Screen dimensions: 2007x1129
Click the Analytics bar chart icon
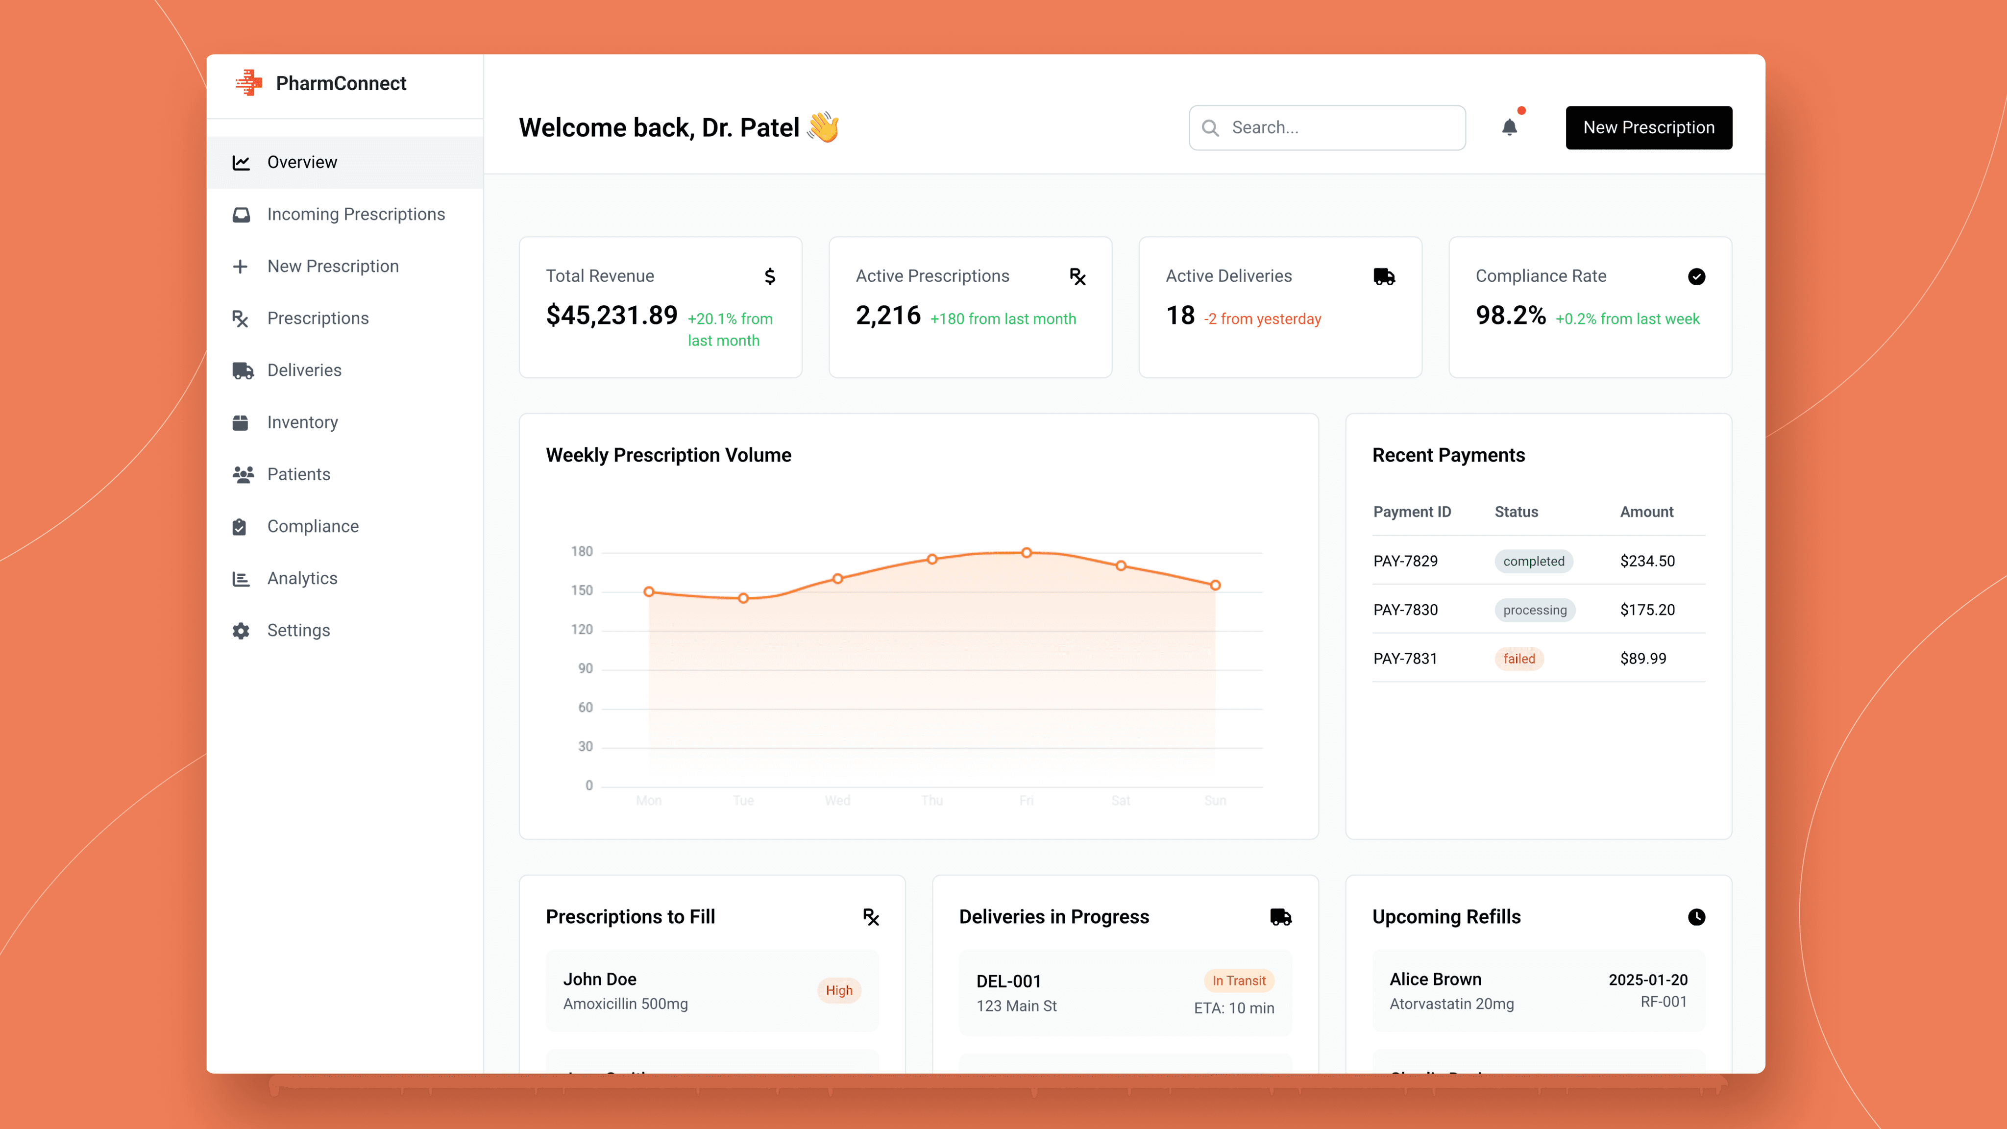click(x=241, y=579)
